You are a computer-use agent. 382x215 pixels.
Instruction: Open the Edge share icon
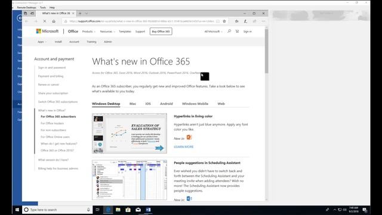tap(254, 21)
